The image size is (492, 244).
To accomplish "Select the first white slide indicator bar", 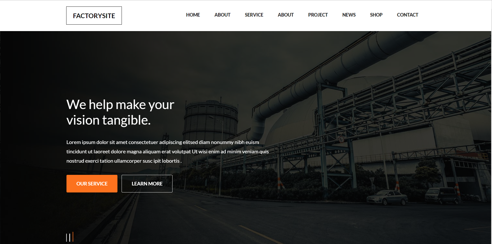I will [x=67, y=237].
